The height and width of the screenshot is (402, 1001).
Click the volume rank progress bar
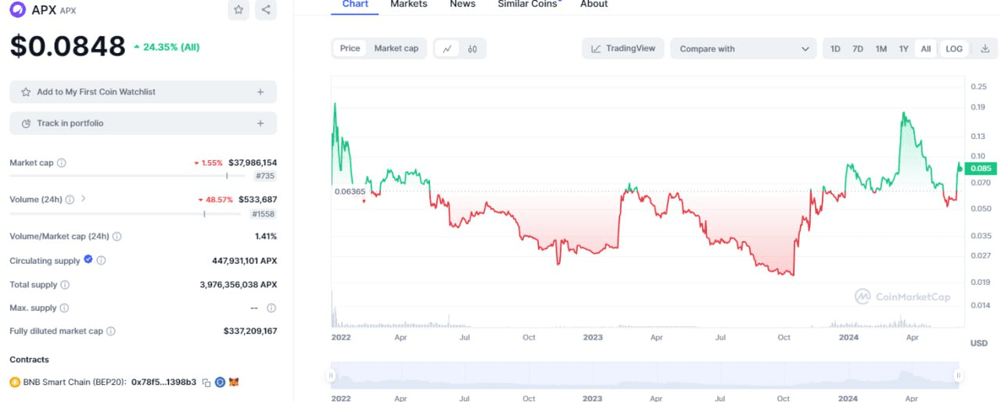pos(126,214)
